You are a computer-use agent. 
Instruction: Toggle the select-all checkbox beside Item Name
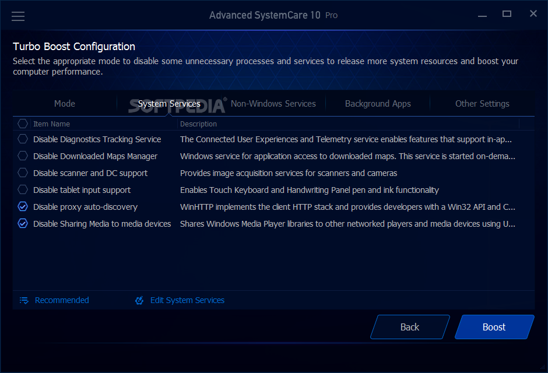23,124
